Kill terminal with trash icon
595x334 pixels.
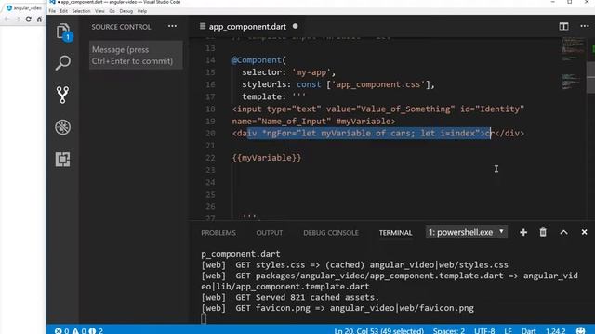[x=543, y=232]
